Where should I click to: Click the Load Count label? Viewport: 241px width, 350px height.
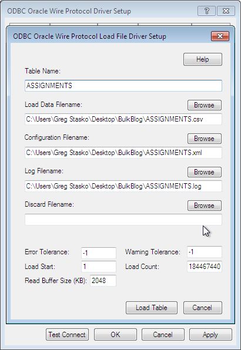click(142, 267)
